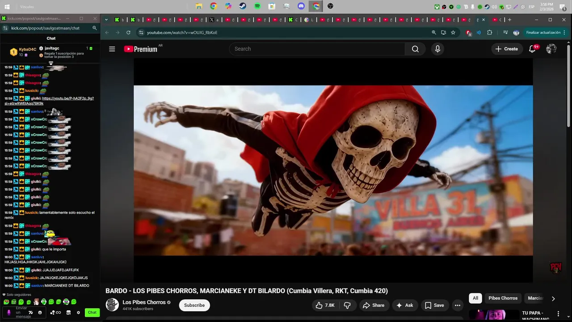Screen dimensions: 572x322
Task: Click the Ask button below the video
Action: (404, 305)
